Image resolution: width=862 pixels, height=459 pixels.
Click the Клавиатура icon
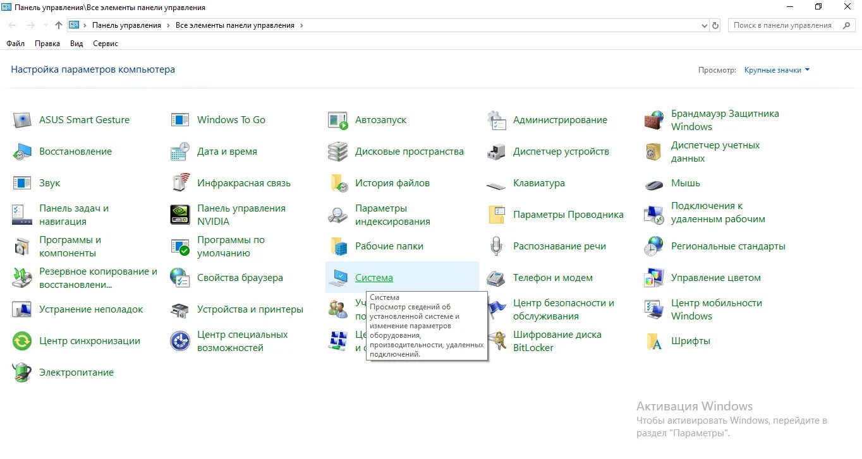click(x=496, y=185)
